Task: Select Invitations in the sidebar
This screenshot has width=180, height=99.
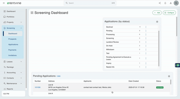Action: pos(12,55)
